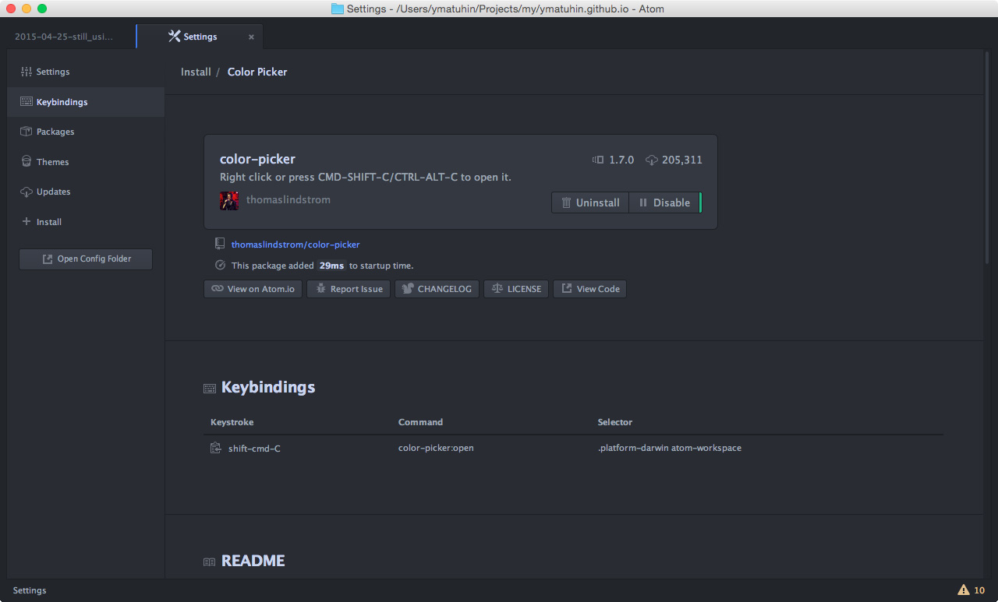Click the paint bucket Themes icon

coord(27,162)
